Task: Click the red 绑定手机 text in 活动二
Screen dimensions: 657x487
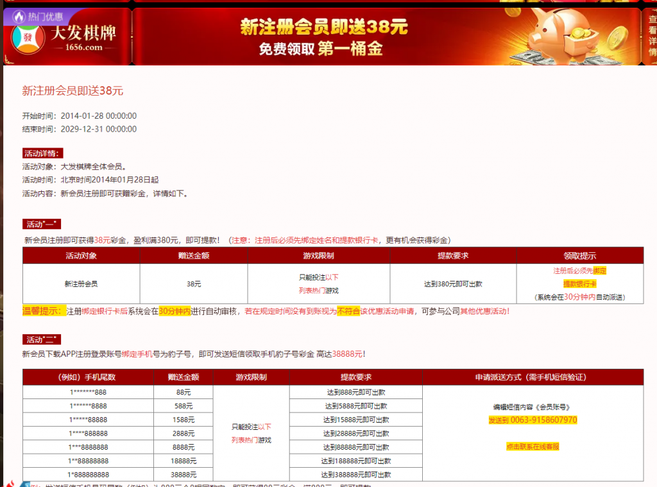Action: [x=137, y=354]
